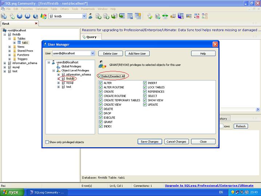Viewport: 261px width, 196px height.
Task: Expand information_schema in User Manager tree
Action: (59, 74)
